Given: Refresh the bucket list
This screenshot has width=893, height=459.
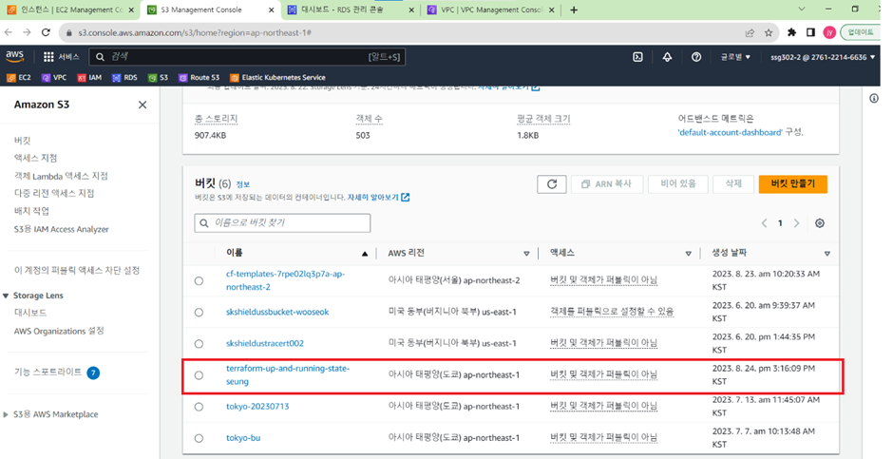Looking at the screenshot, I should coord(552,184).
